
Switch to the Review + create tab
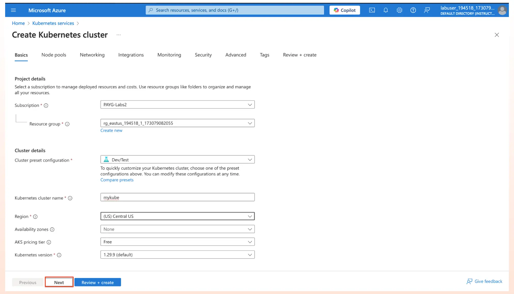[300, 55]
